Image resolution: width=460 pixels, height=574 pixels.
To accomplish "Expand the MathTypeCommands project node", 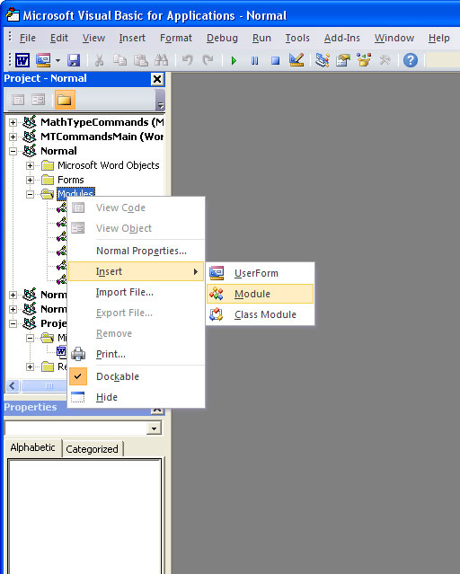I will (x=13, y=122).
